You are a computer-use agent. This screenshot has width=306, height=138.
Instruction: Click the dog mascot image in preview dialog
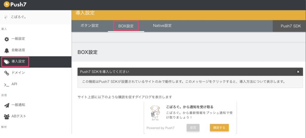(x=155, y=113)
